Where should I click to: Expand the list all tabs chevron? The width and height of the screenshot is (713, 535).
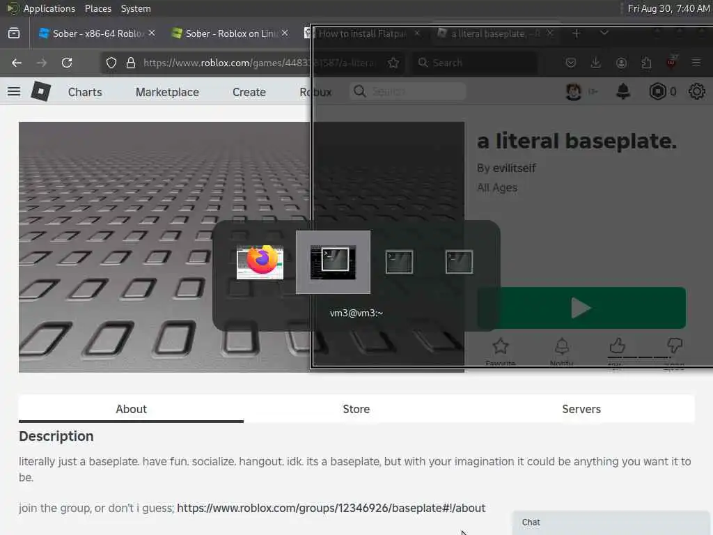pos(604,33)
